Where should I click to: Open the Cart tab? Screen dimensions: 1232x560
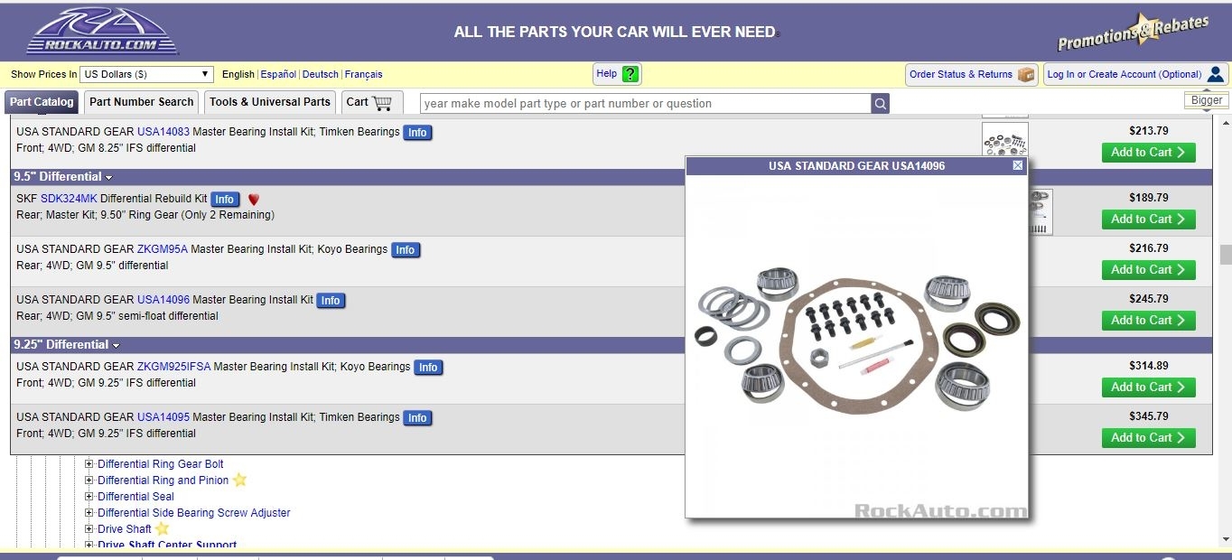(x=371, y=102)
